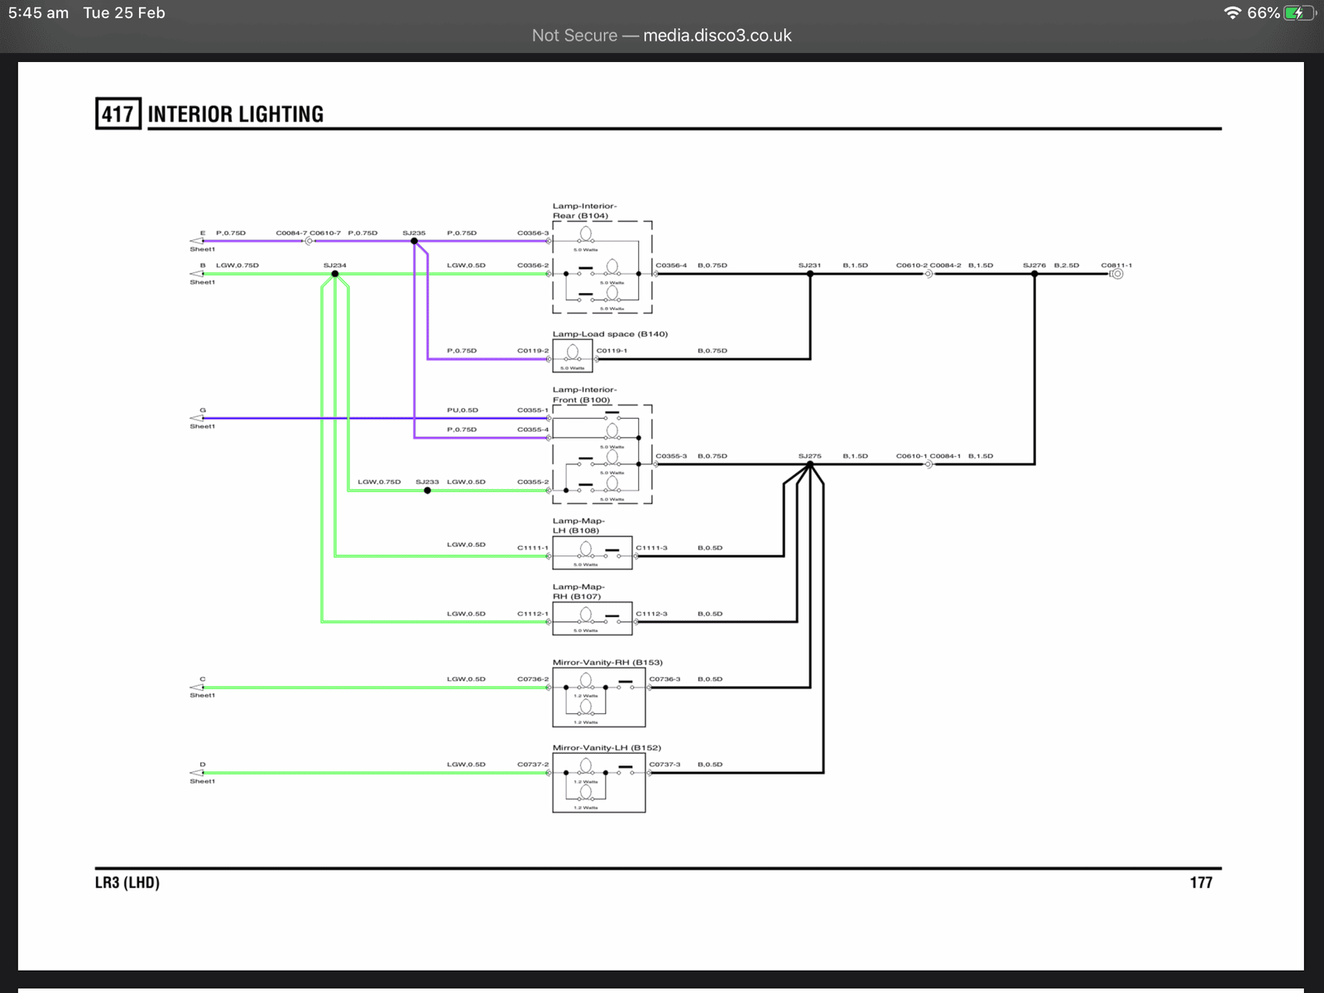This screenshot has height=993, width=1324.
Task: Tap the battery charging icon
Action: pyautogui.click(x=1299, y=12)
